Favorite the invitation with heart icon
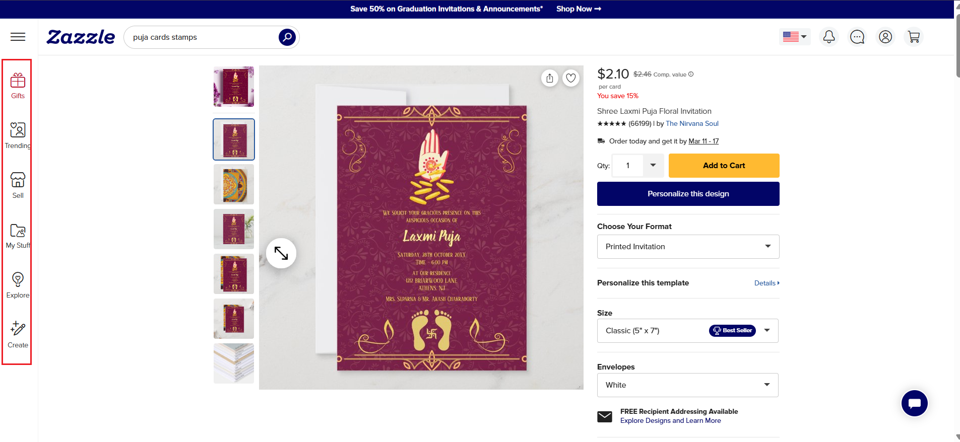 click(x=571, y=78)
